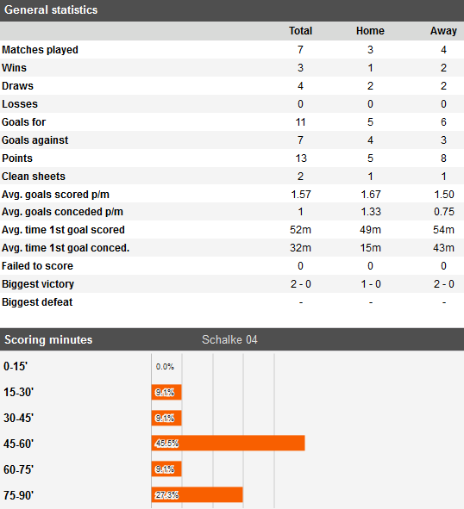Click the Points total value 13

click(301, 158)
